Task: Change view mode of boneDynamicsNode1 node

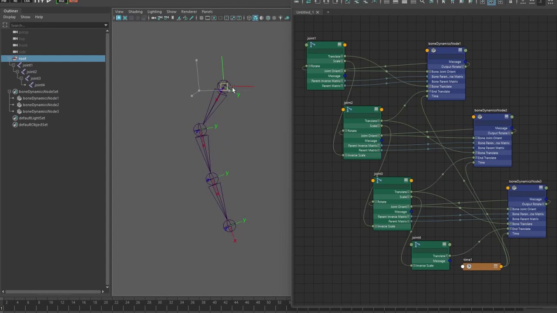Action: [460, 50]
